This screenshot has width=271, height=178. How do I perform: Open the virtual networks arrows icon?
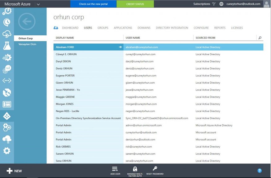pos(7,80)
